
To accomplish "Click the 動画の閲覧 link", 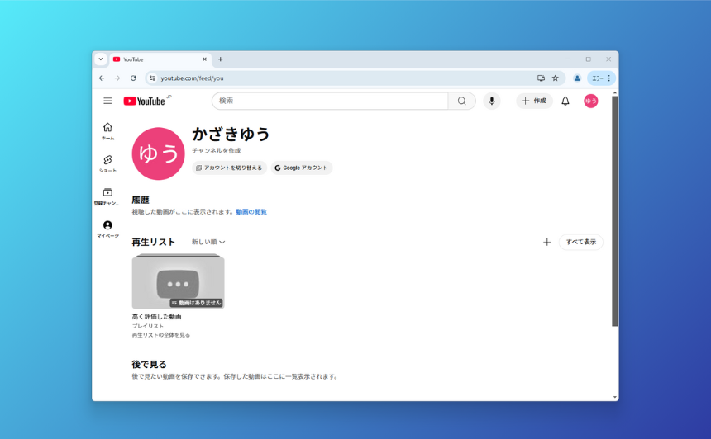I will (x=251, y=212).
